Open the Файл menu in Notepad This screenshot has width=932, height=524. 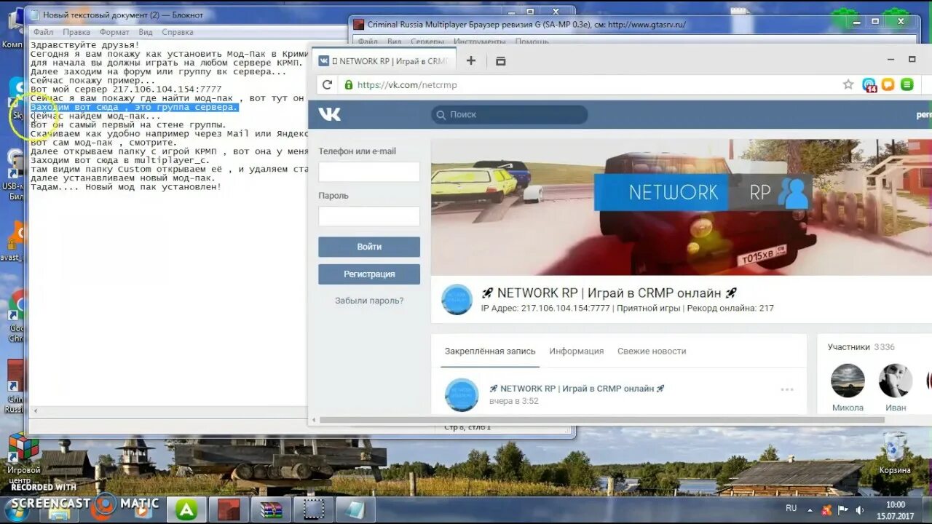point(43,32)
